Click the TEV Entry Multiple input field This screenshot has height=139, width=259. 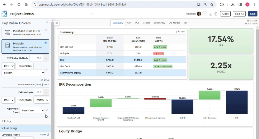[x=36, y=58]
